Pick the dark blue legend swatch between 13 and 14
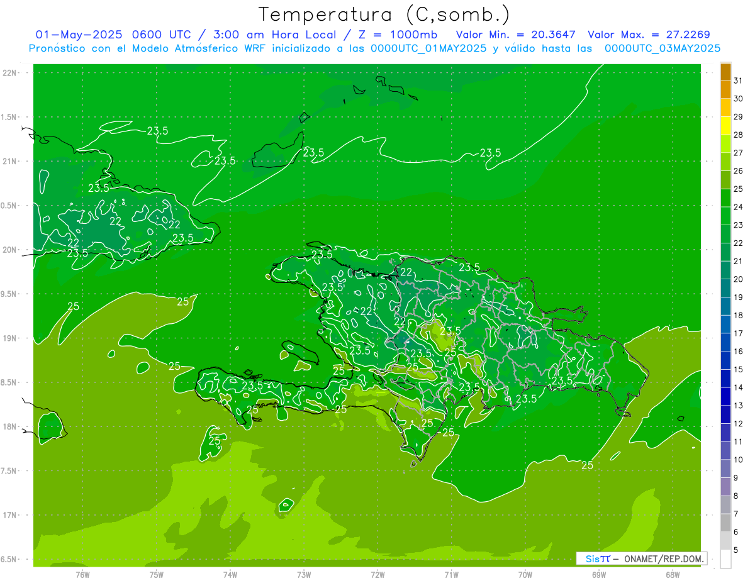 click(725, 396)
